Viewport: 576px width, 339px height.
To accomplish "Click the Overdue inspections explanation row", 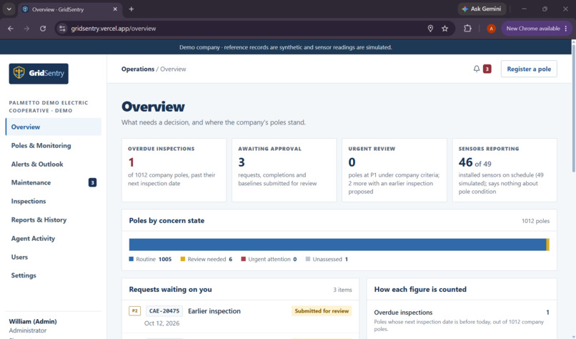I will [x=462, y=320].
